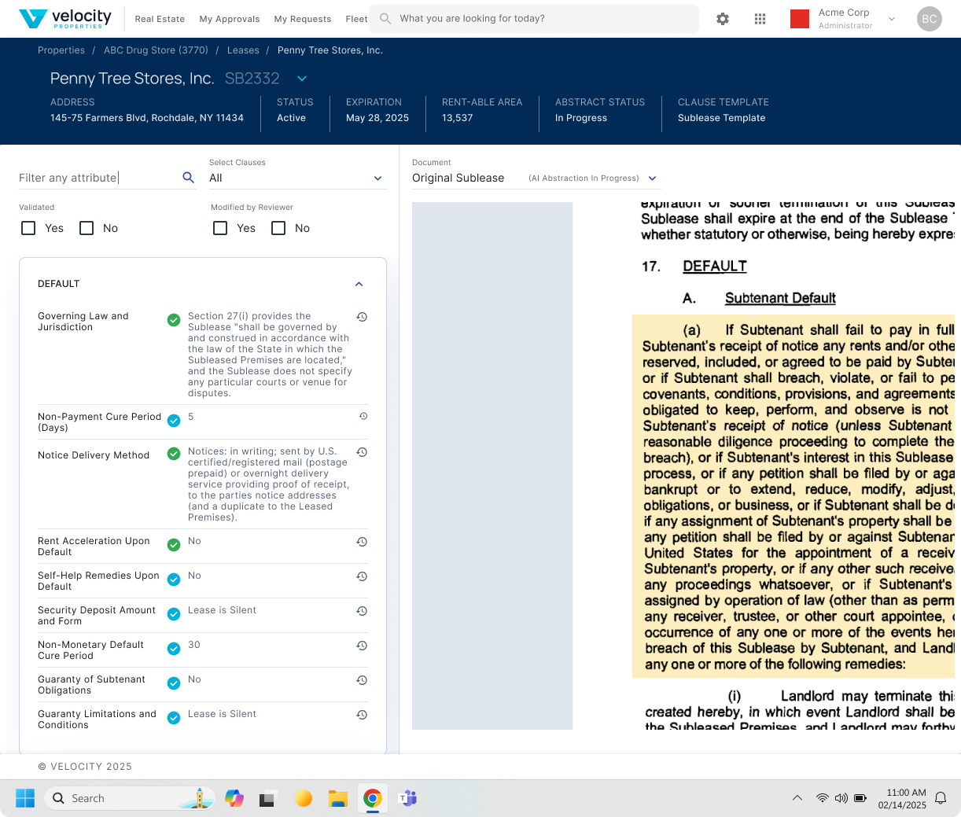The width and height of the screenshot is (961, 817).
Task: Open My Requests menu
Action: (x=303, y=19)
